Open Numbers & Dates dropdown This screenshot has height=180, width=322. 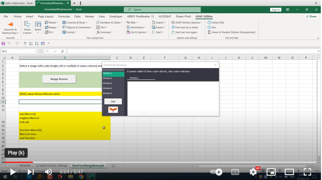(110, 22)
